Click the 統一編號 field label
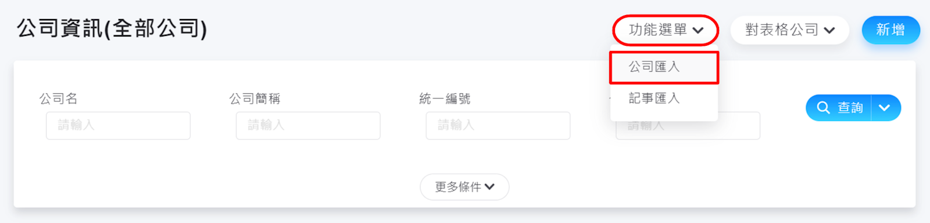Image resolution: width=930 pixels, height=223 pixels. [445, 99]
